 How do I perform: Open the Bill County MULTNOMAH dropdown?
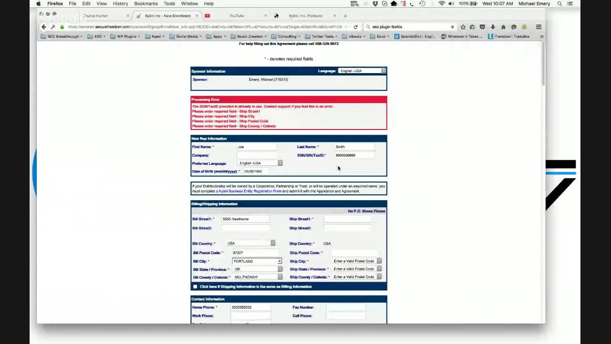(x=257, y=277)
